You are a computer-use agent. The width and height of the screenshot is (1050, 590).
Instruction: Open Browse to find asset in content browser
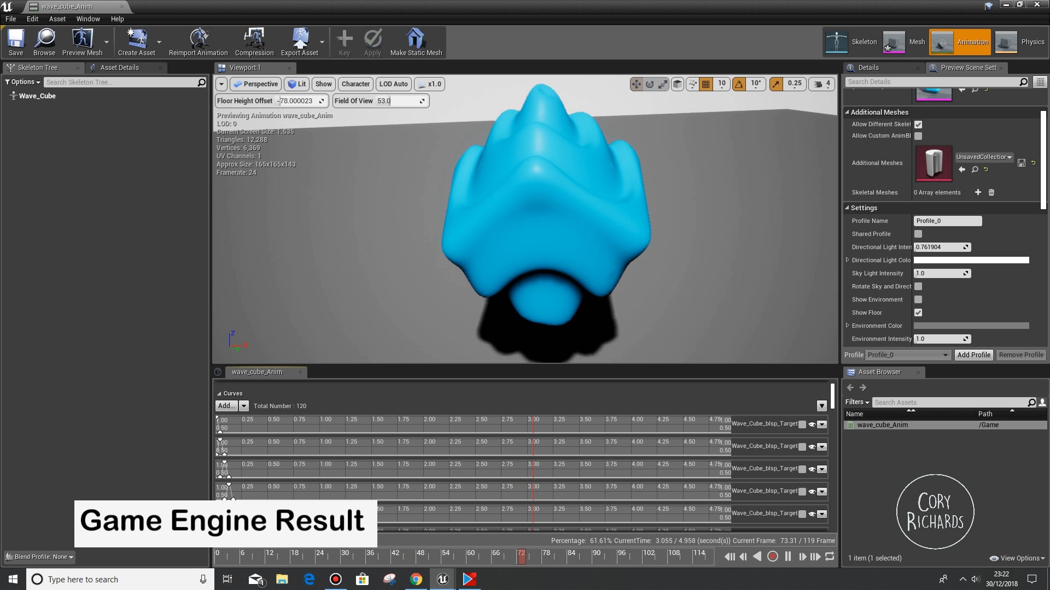coord(44,42)
